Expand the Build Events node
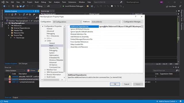This screenshot has width=184, height=103. click(45, 77)
